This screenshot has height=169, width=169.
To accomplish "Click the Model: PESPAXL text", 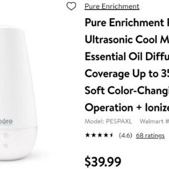I will coord(109,121).
